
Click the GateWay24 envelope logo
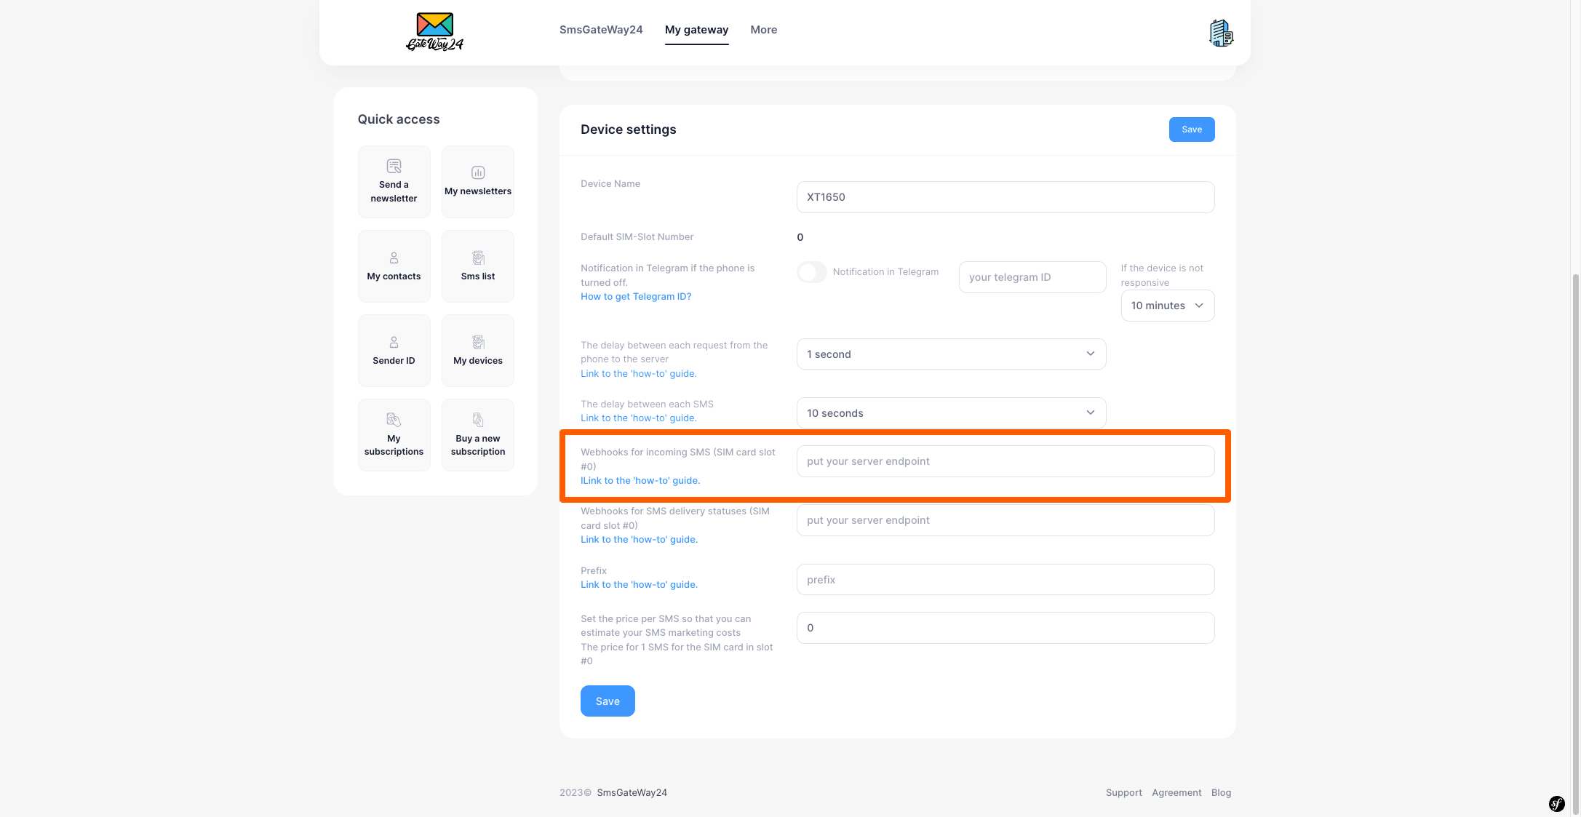(x=434, y=31)
